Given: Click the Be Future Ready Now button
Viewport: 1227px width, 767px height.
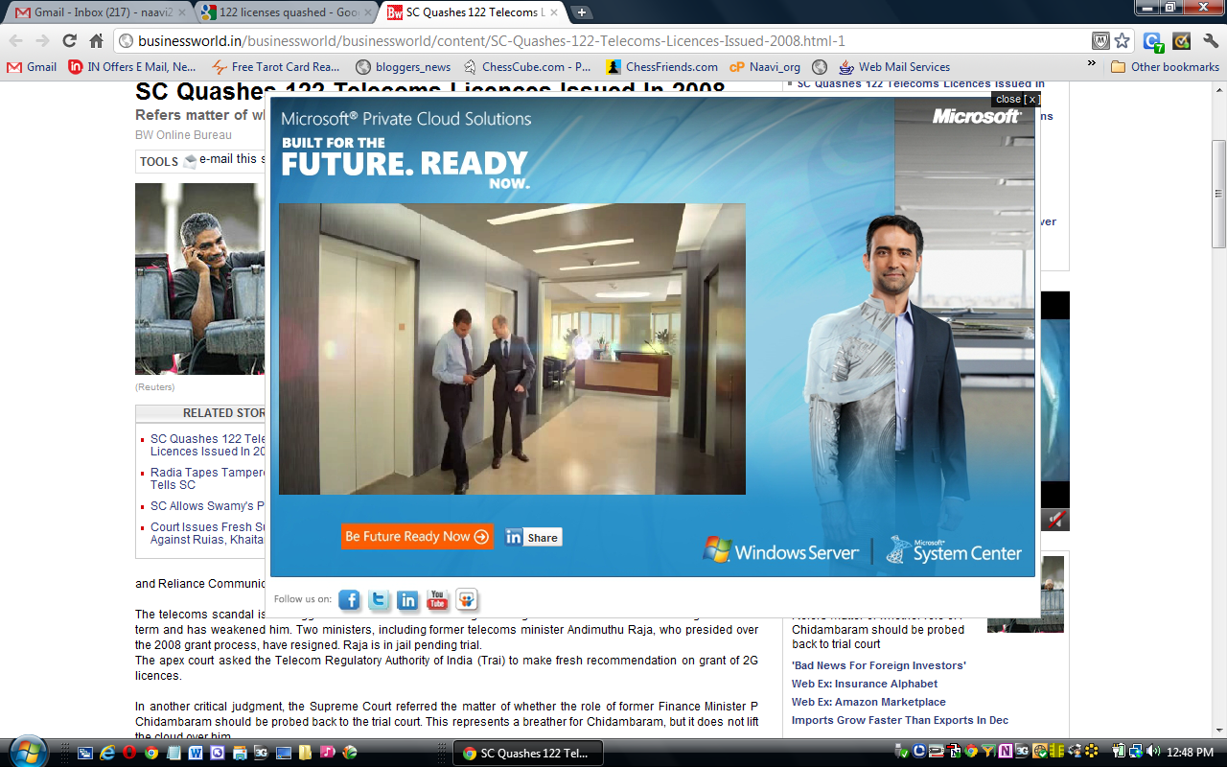Looking at the screenshot, I should 417,537.
